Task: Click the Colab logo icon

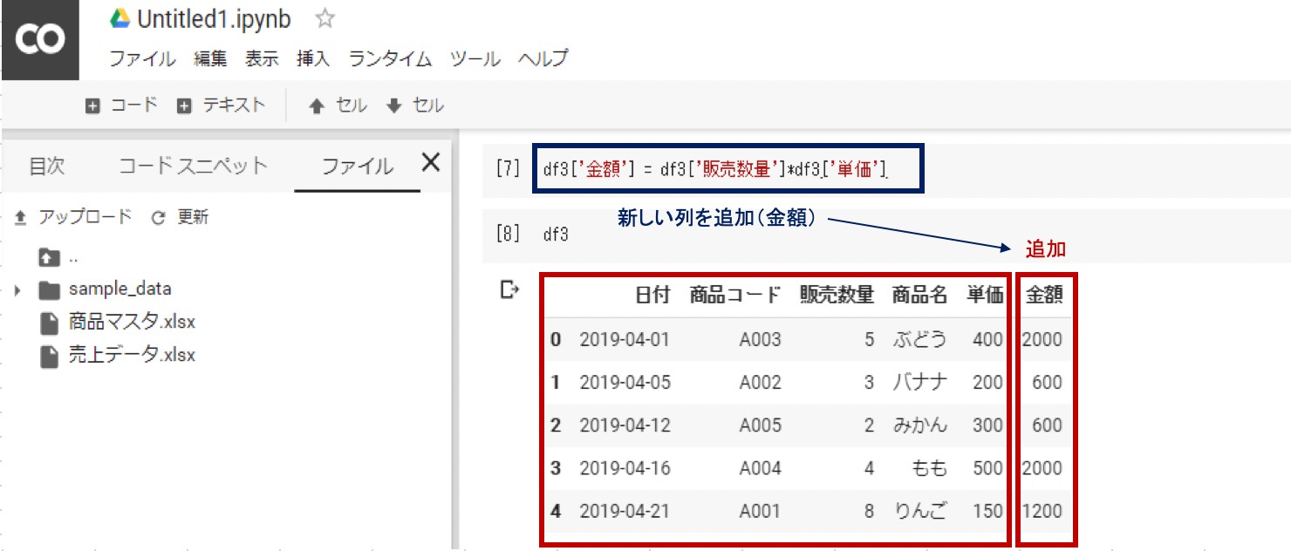Action: tap(39, 39)
